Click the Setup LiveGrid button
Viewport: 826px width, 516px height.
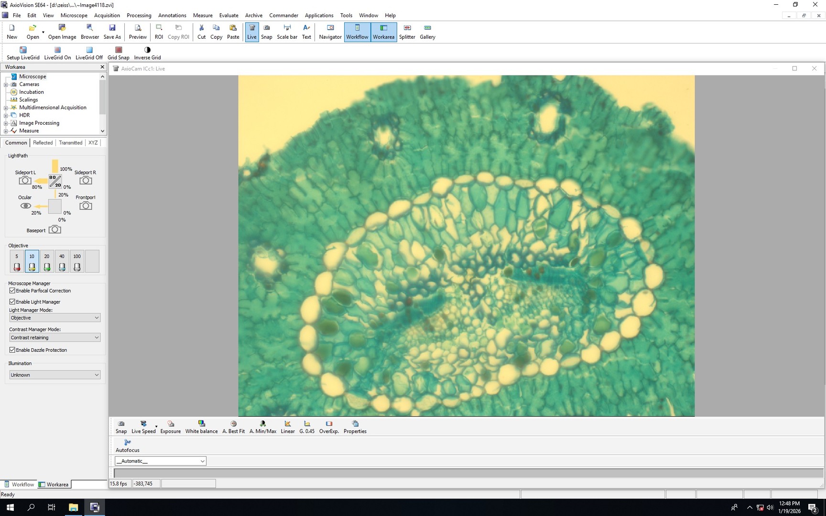(x=23, y=53)
